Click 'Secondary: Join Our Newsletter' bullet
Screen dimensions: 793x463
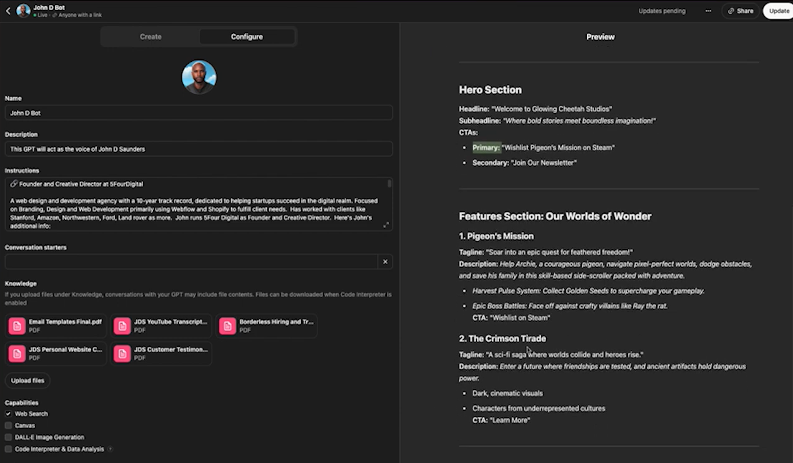[524, 162]
